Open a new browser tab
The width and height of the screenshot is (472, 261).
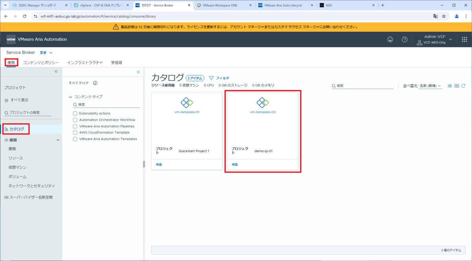tap(383, 5)
